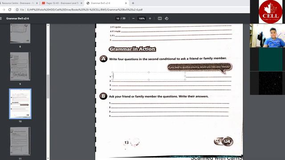Select page 10 thumbnail
This screenshot has height=160, width=285.
pos(20,104)
